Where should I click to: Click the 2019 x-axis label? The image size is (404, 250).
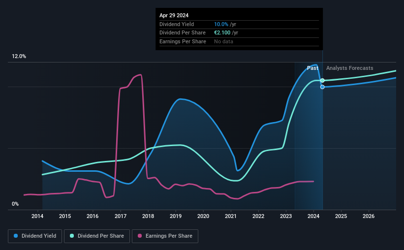coord(176,216)
